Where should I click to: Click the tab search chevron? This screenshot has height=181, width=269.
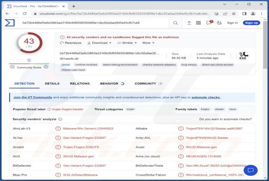(x=224, y=4)
